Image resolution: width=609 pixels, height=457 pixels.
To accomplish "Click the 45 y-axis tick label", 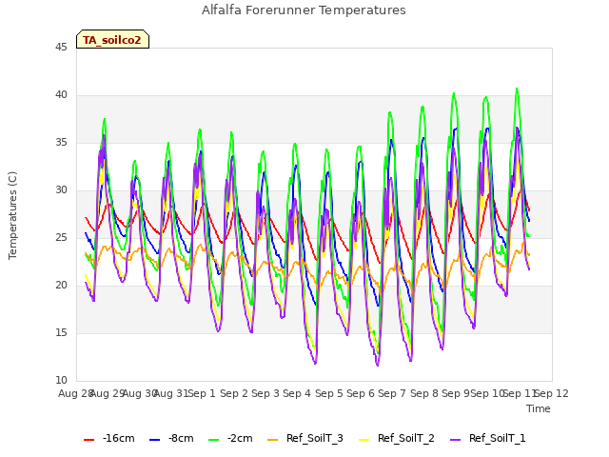I will [x=61, y=47].
